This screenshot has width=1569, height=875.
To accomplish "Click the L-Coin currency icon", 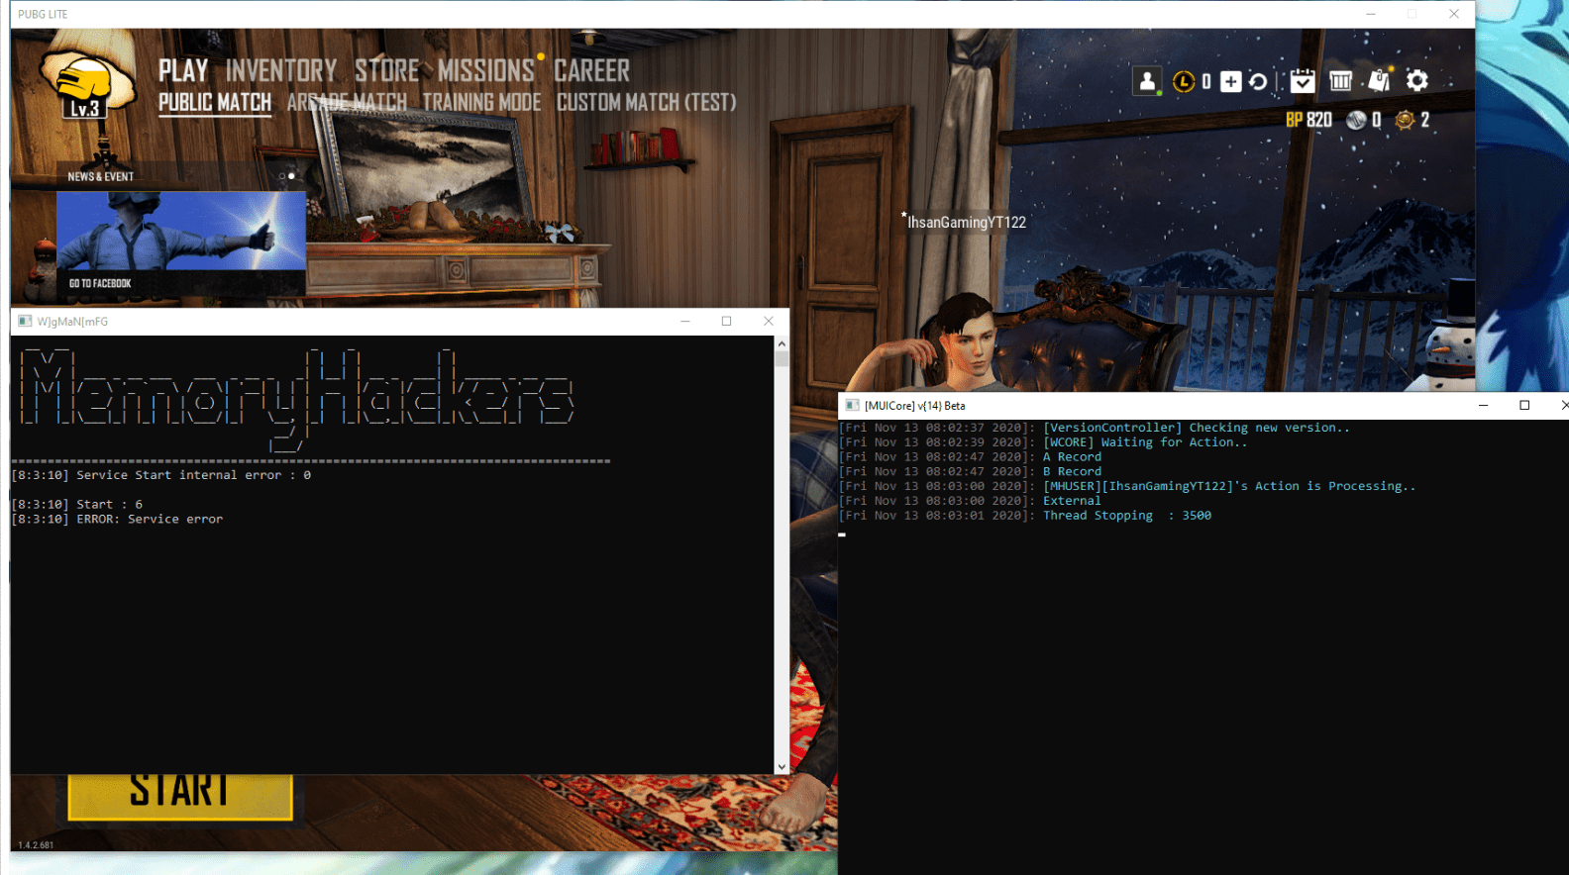I will tap(1184, 82).
